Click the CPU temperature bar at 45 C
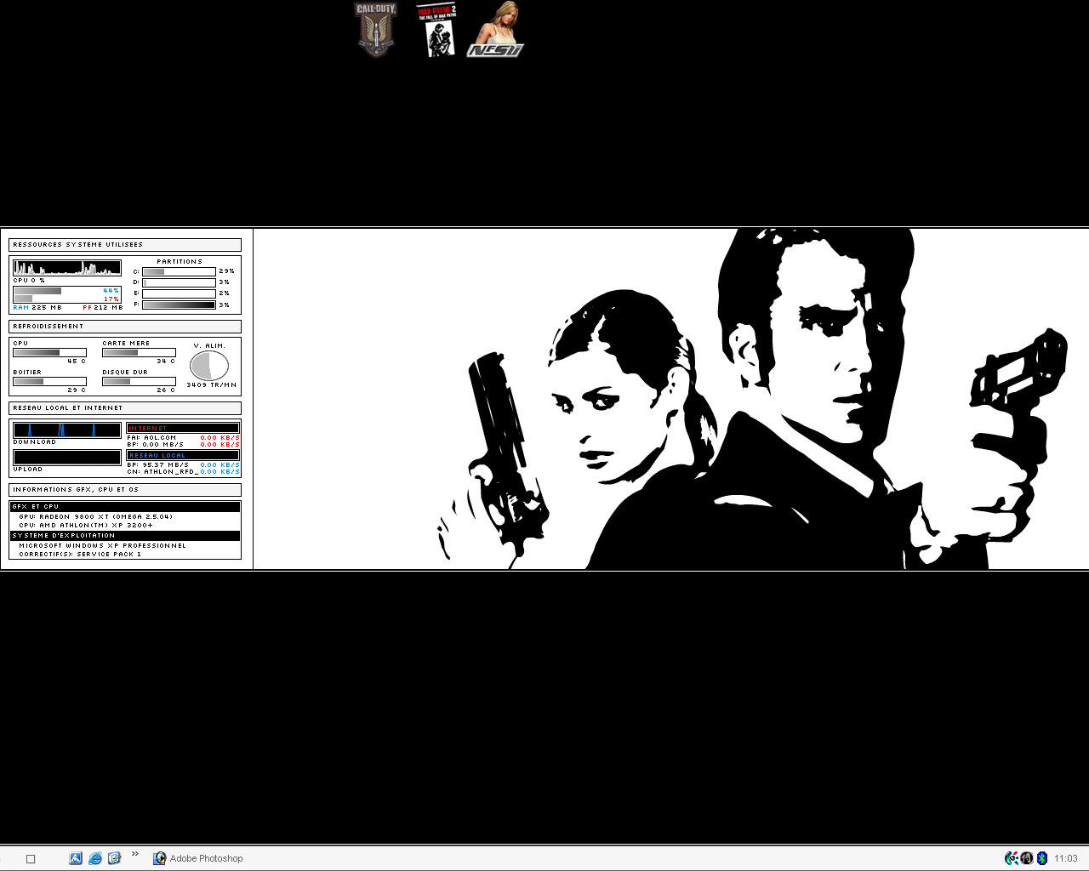This screenshot has width=1089, height=871. (x=49, y=352)
